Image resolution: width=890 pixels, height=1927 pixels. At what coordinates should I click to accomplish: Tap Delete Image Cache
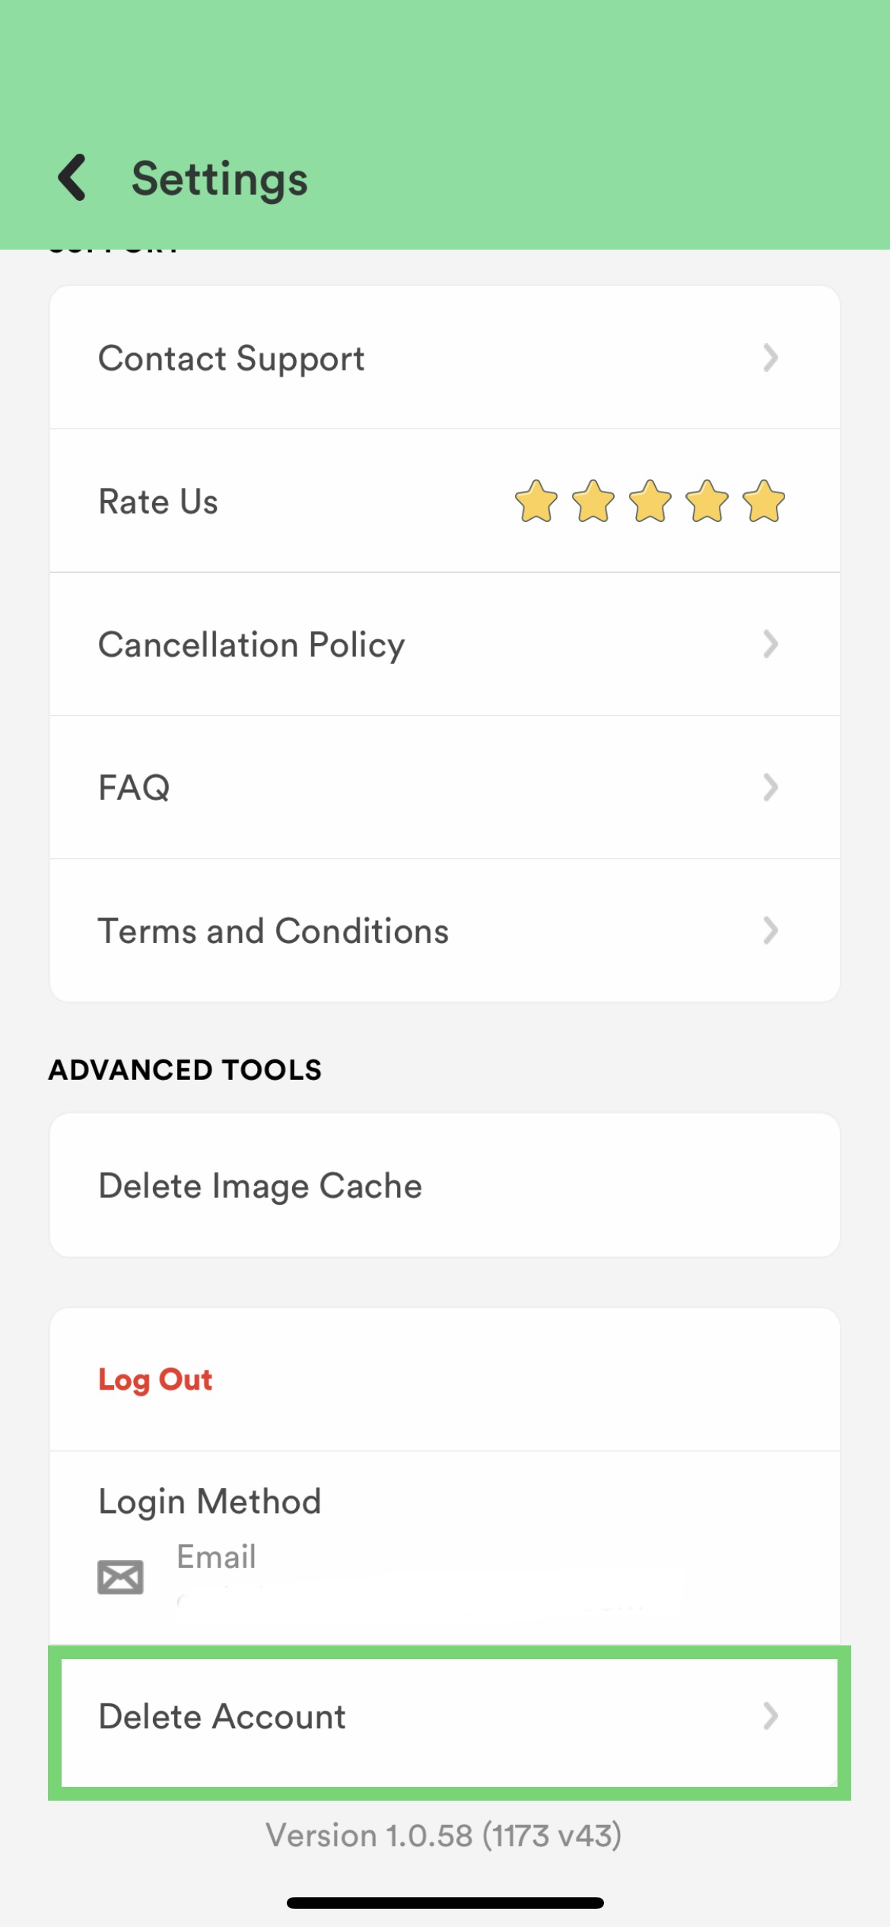click(445, 1186)
